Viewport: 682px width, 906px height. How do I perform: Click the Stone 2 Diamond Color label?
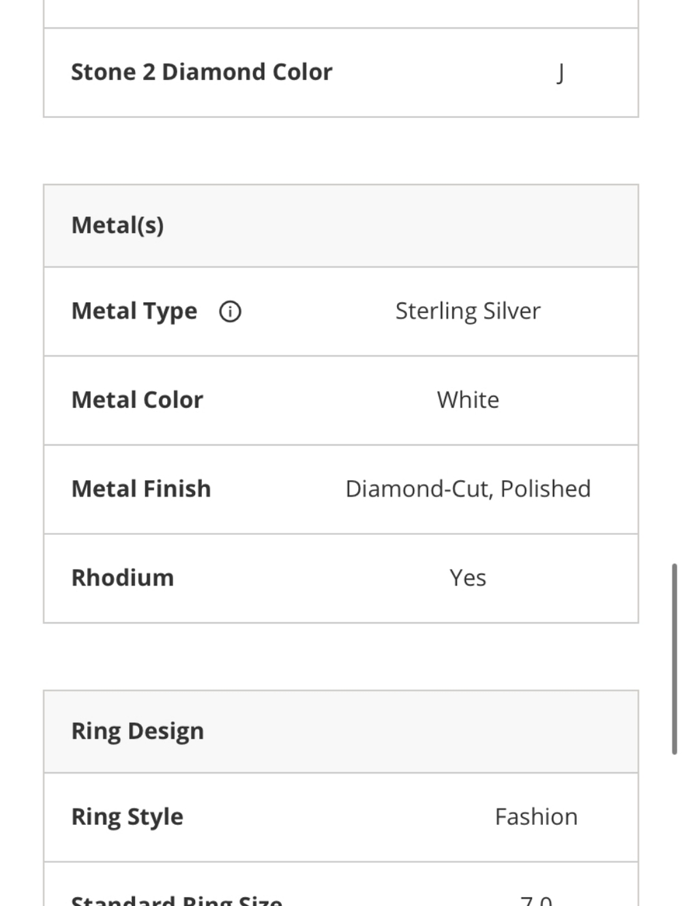coord(201,72)
